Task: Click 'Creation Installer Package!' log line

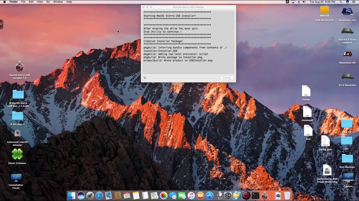Action: [163, 41]
